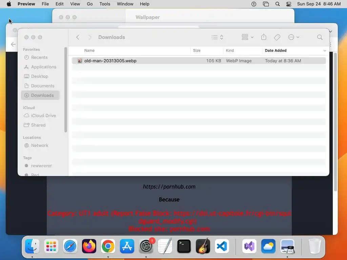Open the File menu
Image resolution: width=347 pixels, height=260 pixels.
pyautogui.click(x=45, y=4)
